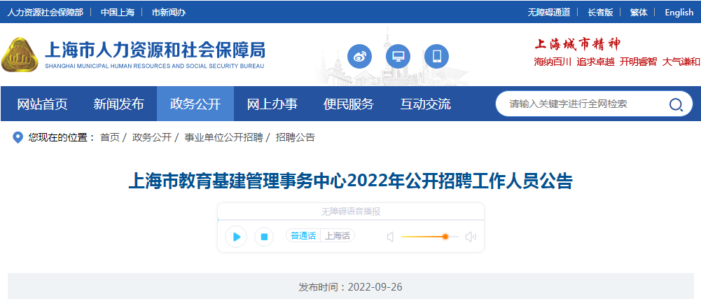Click the Weibo icon in header
Viewport: 701px width, 299px height.
tap(360, 56)
